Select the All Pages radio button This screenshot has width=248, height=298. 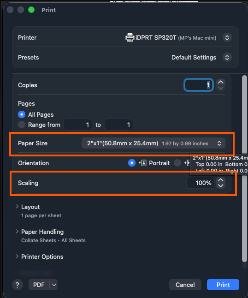[x=22, y=114]
